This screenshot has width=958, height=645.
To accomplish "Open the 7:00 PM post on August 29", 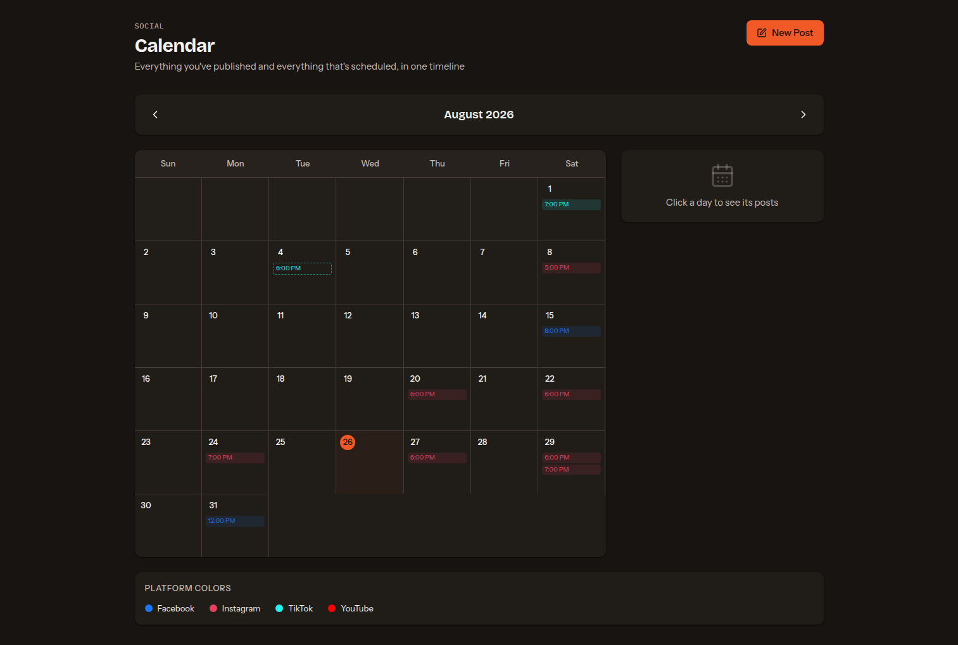I will point(571,470).
